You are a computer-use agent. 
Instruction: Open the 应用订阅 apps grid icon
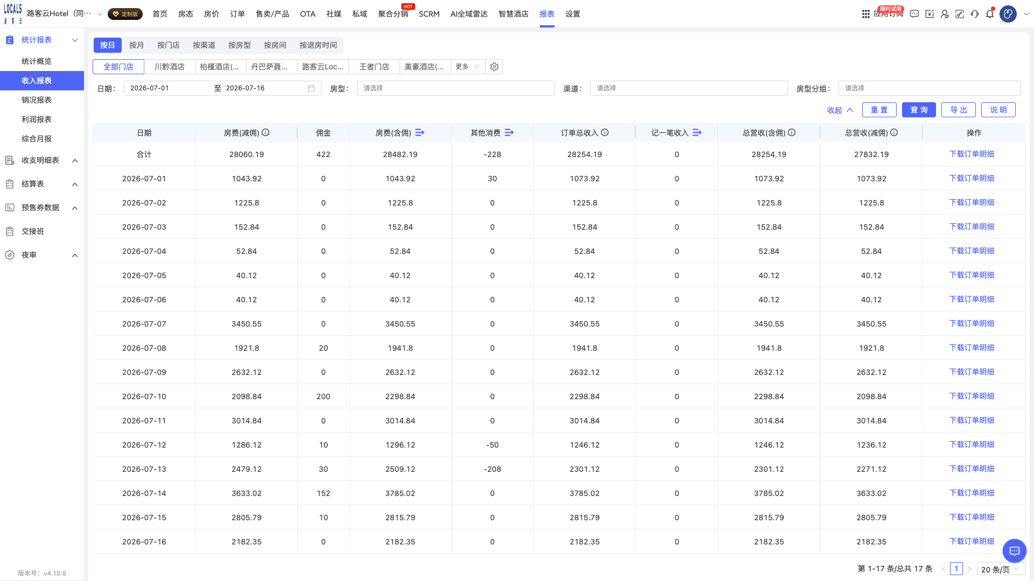point(866,14)
